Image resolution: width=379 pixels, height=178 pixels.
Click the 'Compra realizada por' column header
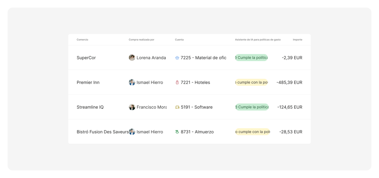[141, 40]
